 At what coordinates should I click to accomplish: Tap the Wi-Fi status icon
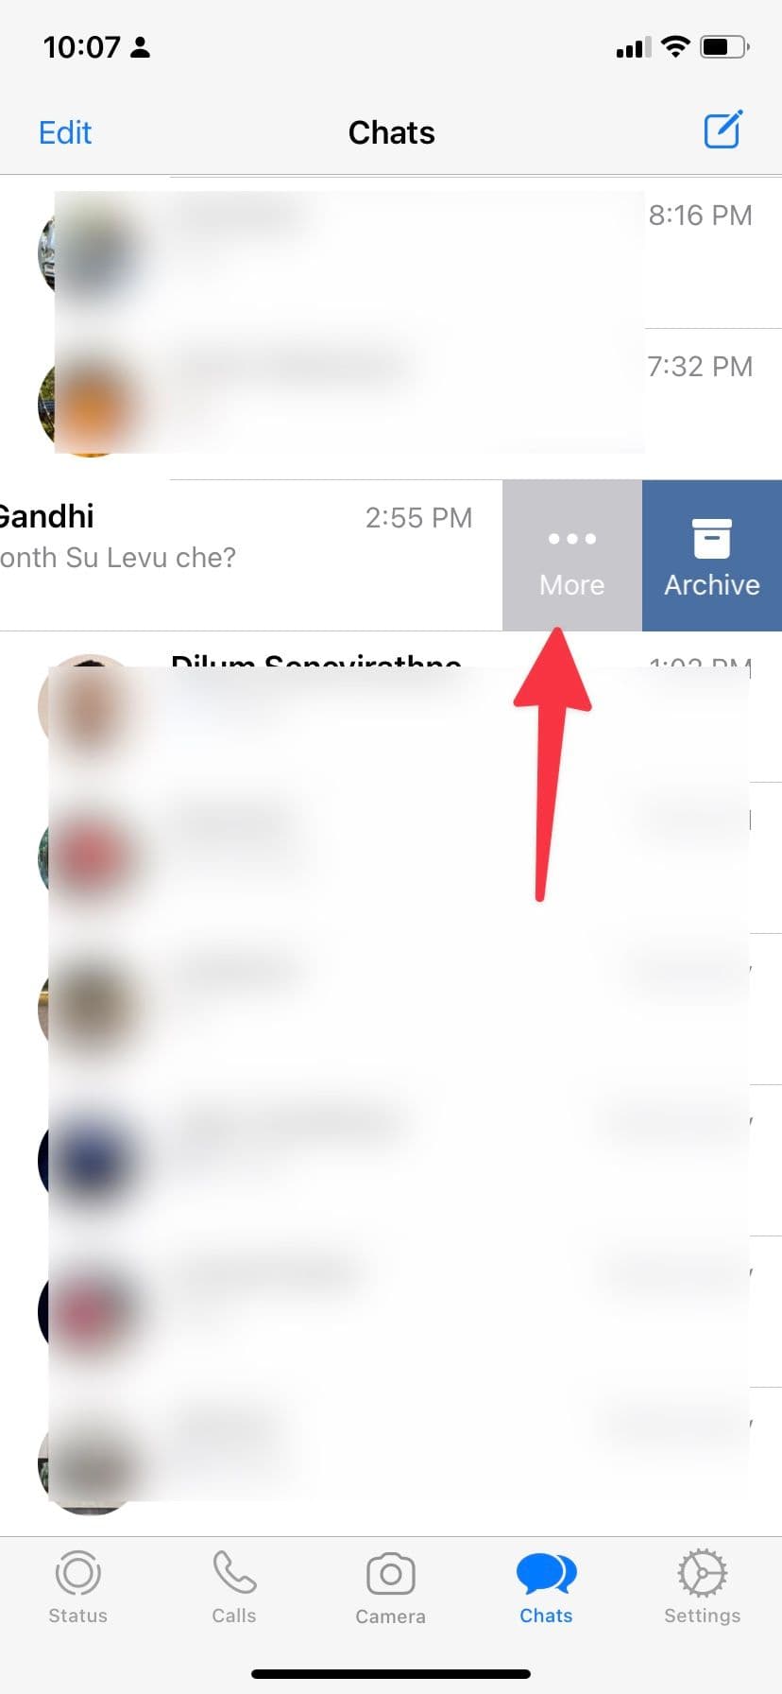click(675, 46)
